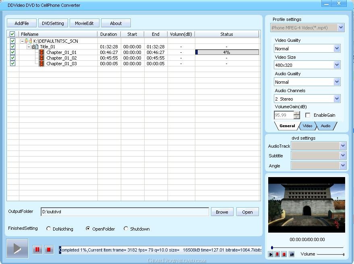
Task: Click the film icon of Chapter_01_01
Action: point(41,52)
